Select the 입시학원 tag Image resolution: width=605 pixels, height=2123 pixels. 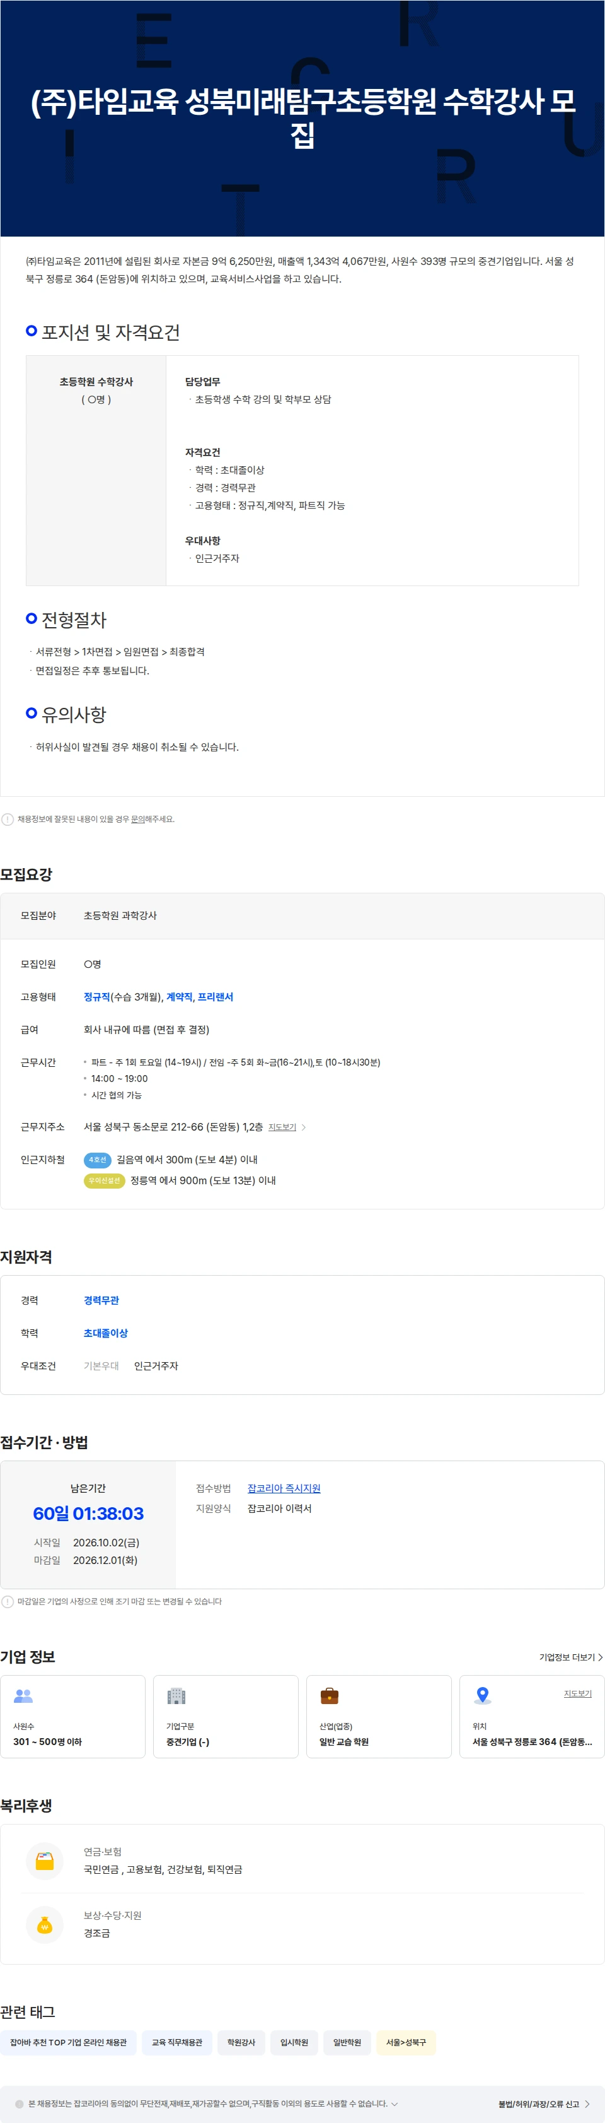(294, 2043)
